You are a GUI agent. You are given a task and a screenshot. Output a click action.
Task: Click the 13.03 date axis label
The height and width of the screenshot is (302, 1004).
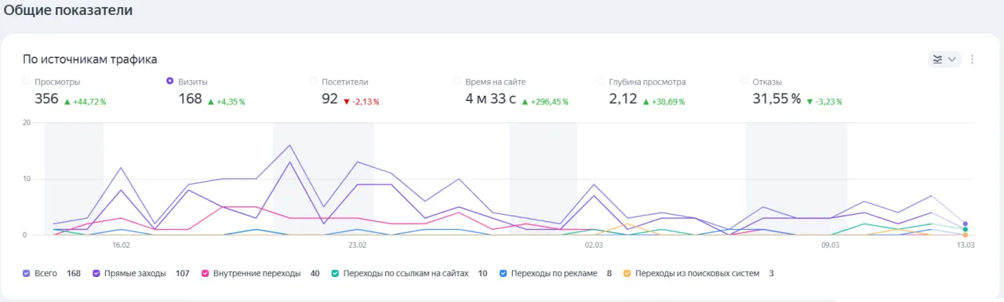pos(966,246)
